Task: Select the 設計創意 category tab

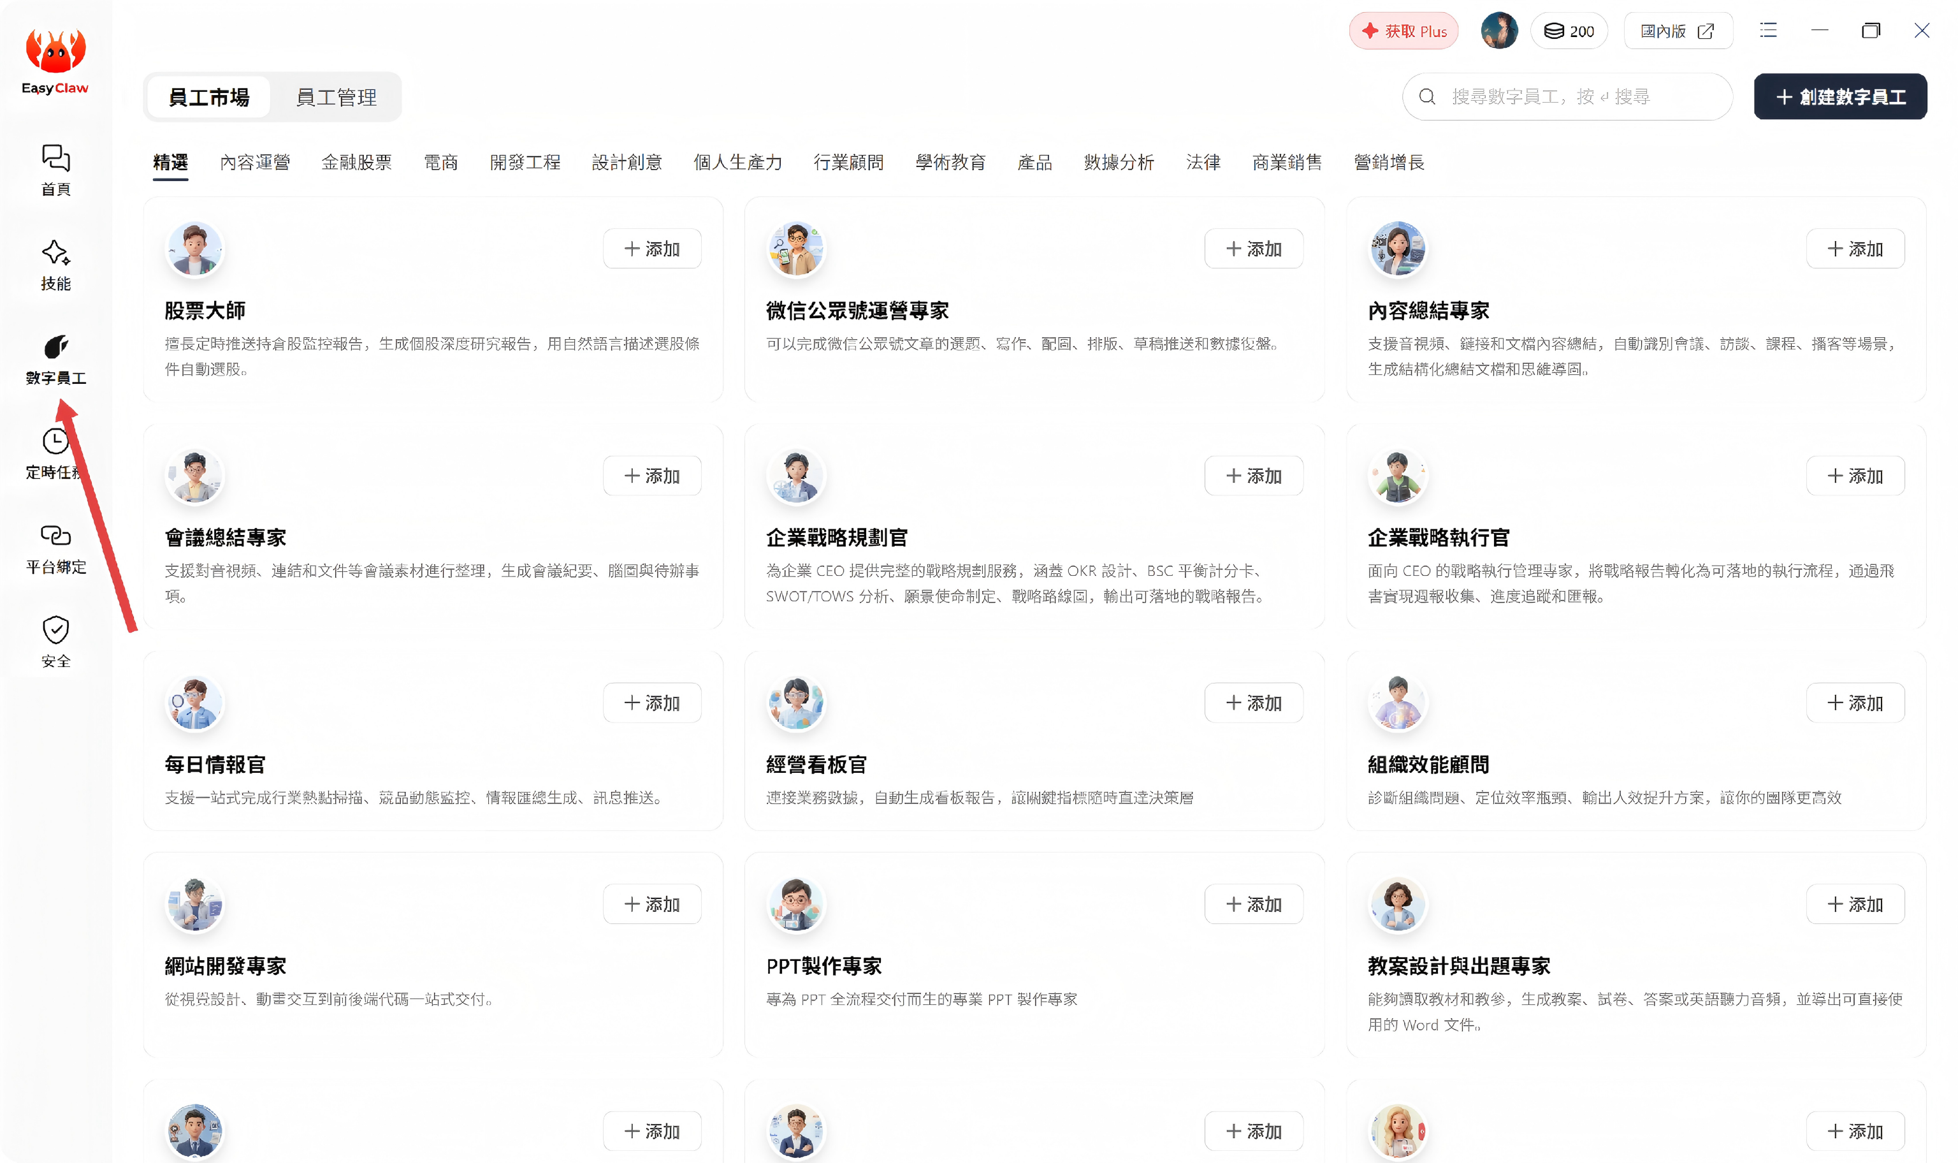Action: (627, 162)
